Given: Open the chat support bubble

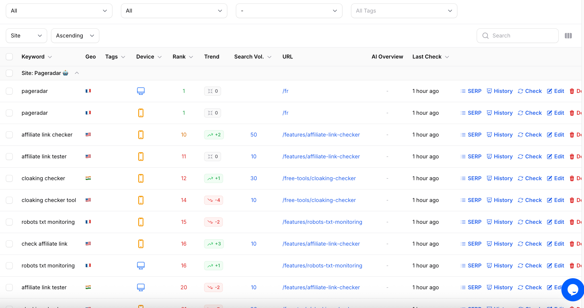Looking at the screenshot, I should click(572, 290).
